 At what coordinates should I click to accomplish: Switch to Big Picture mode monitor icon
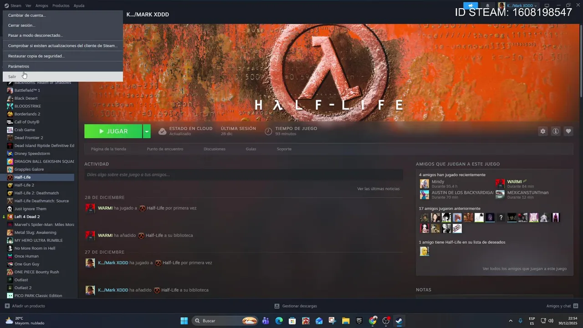[x=547, y=5]
